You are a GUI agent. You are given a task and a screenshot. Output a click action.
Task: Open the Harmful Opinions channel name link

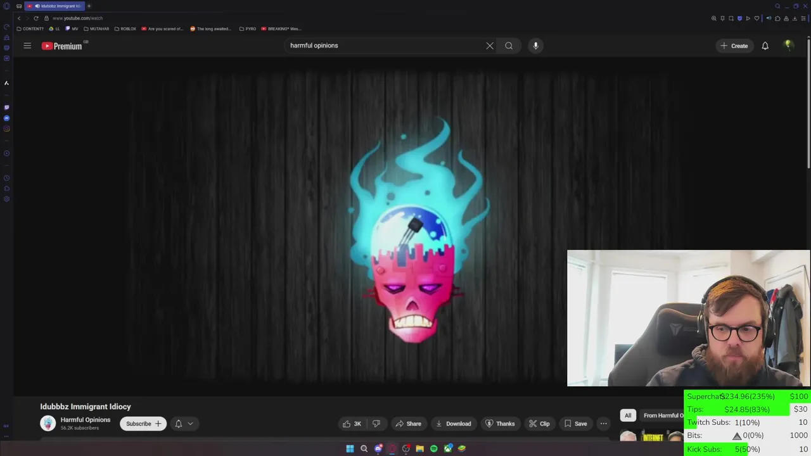coord(86,420)
